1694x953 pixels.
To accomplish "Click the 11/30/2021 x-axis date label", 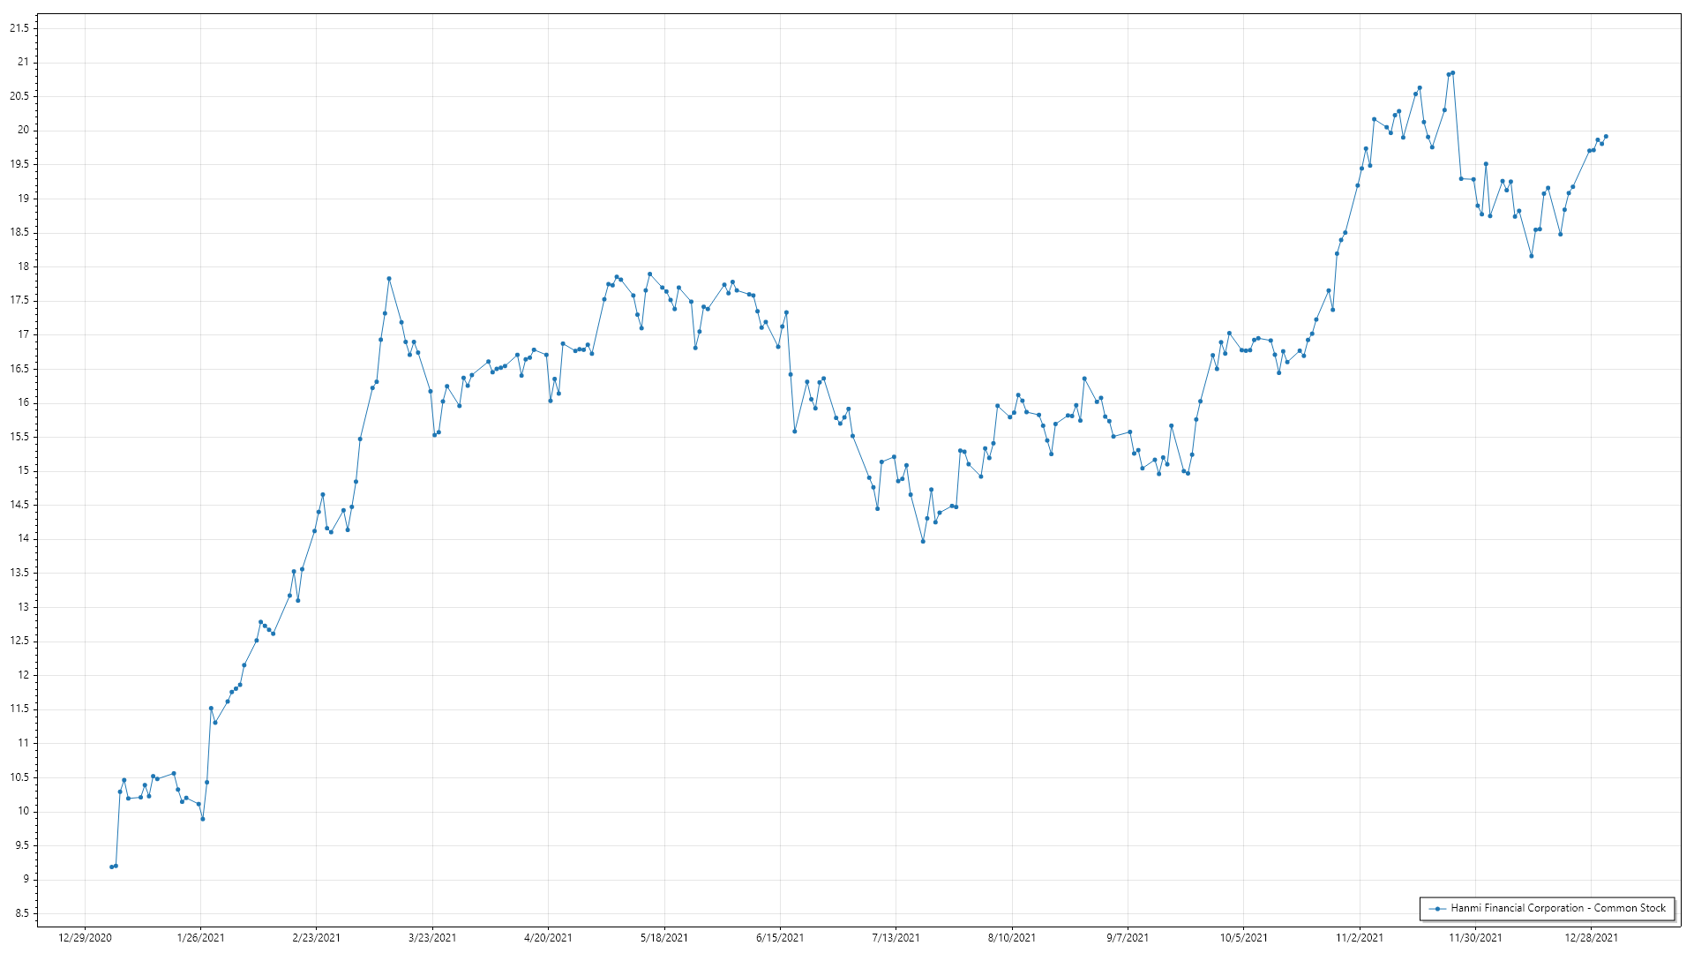I will tap(1475, 937).
